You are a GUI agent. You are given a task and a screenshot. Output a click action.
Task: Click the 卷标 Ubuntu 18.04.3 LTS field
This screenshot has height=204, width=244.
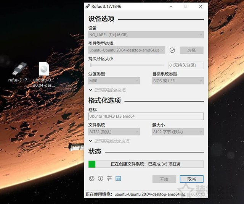[x=146, y=117]
